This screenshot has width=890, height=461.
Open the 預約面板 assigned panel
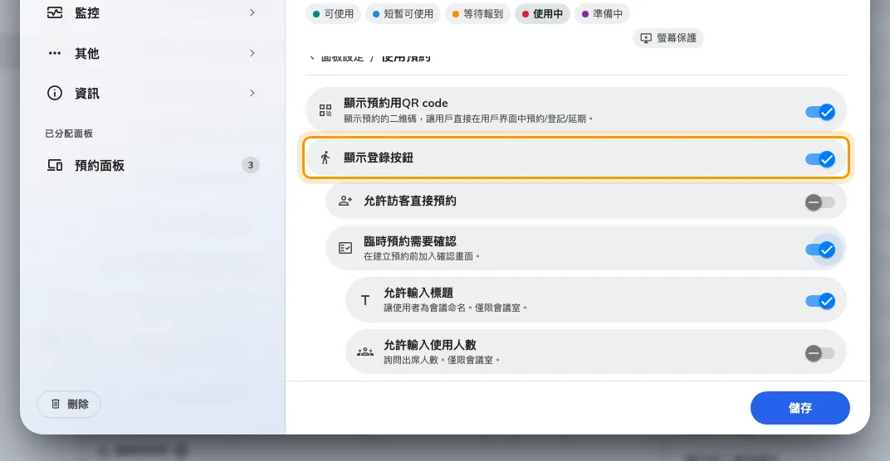[x=152, y=165]
